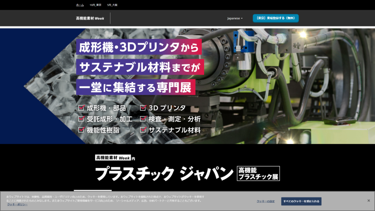Image resolution: width=375 pixels, height=211 pixels.
Task: Click the 成形機・部品 checkmark icon
Action: 81,108
